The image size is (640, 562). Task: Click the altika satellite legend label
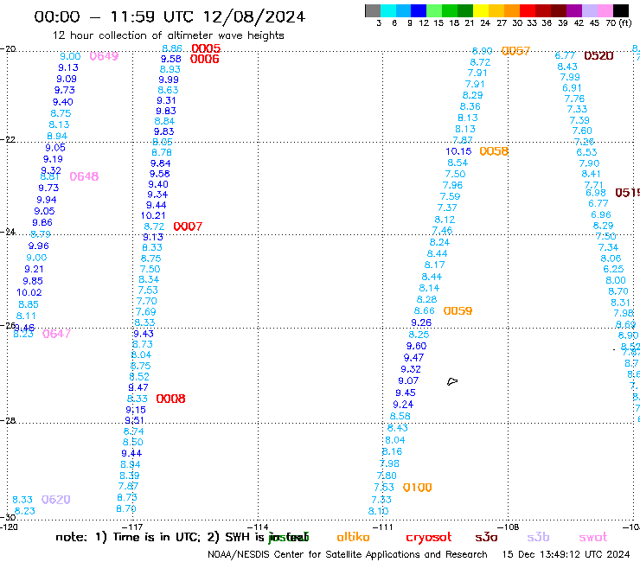point(353,537)
